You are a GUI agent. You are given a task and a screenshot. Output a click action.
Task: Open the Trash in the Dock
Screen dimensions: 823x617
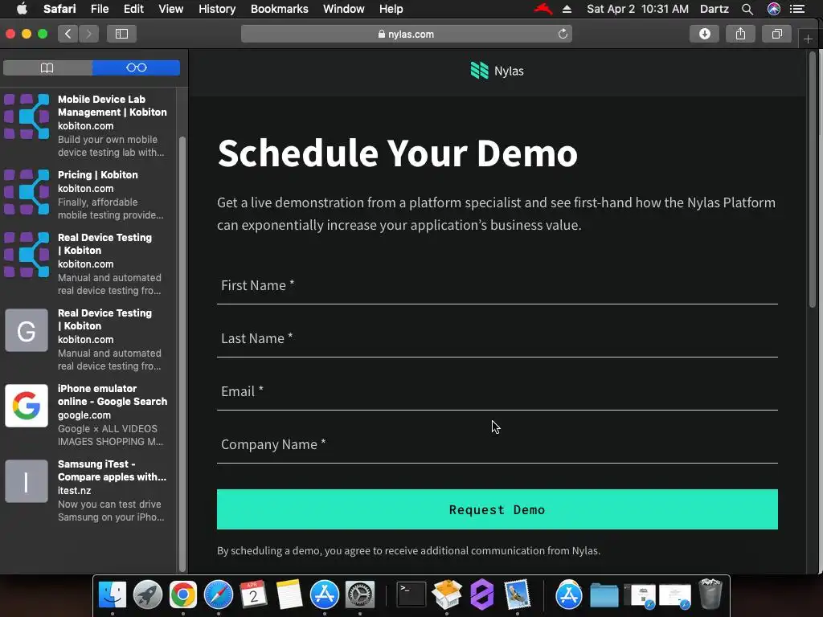point(710,595)
